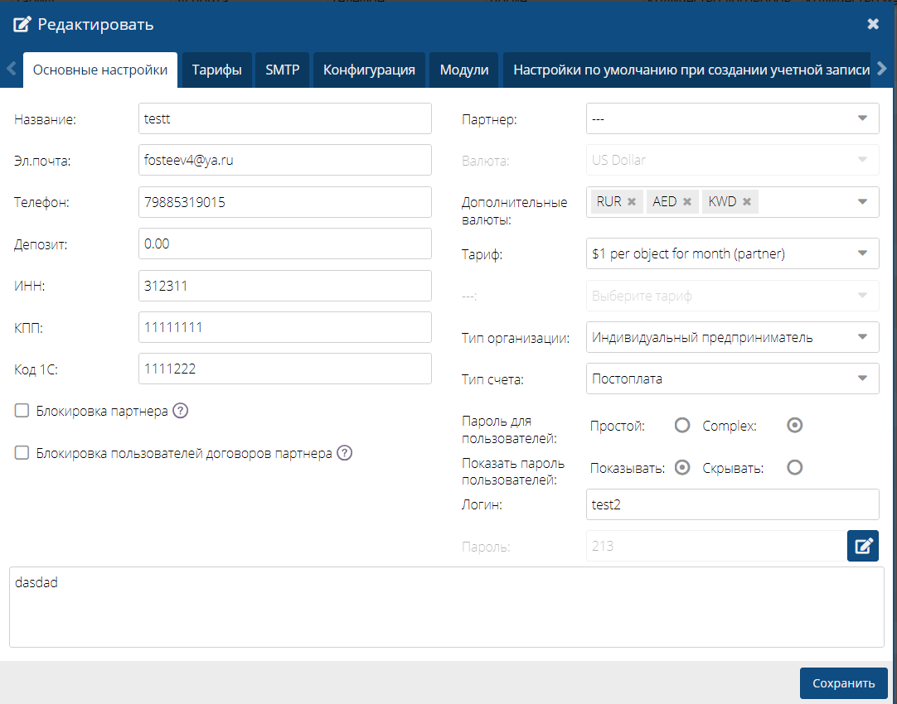Select Простой password option

tap(682, 426)
